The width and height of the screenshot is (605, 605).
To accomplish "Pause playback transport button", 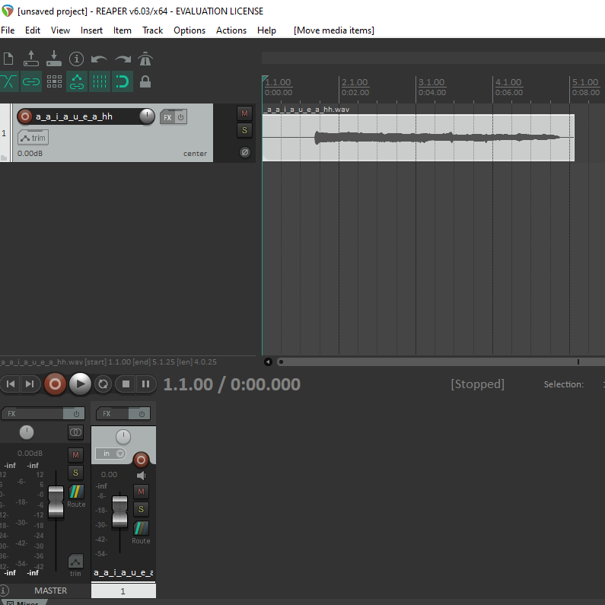I will tap(145, 384).
